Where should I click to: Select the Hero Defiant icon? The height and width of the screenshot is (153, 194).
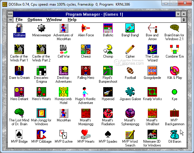pyautogui.click(x=19, y=92)
